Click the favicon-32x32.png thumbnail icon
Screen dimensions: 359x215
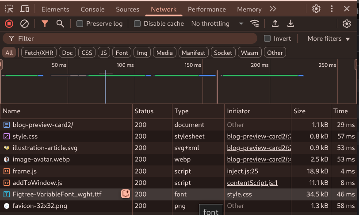pos(7,206)
